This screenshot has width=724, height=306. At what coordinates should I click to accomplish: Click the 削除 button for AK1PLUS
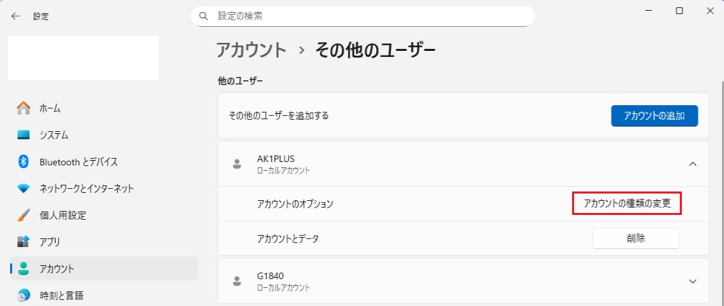636,238
